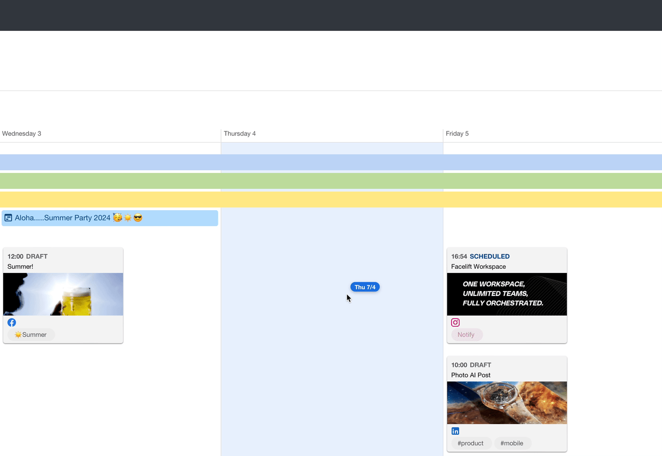Select the yellow campaign bar

coord(331,200)
